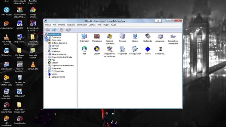Select Programas in the tree
Screen dimensions: 226x127
[56, 68]
